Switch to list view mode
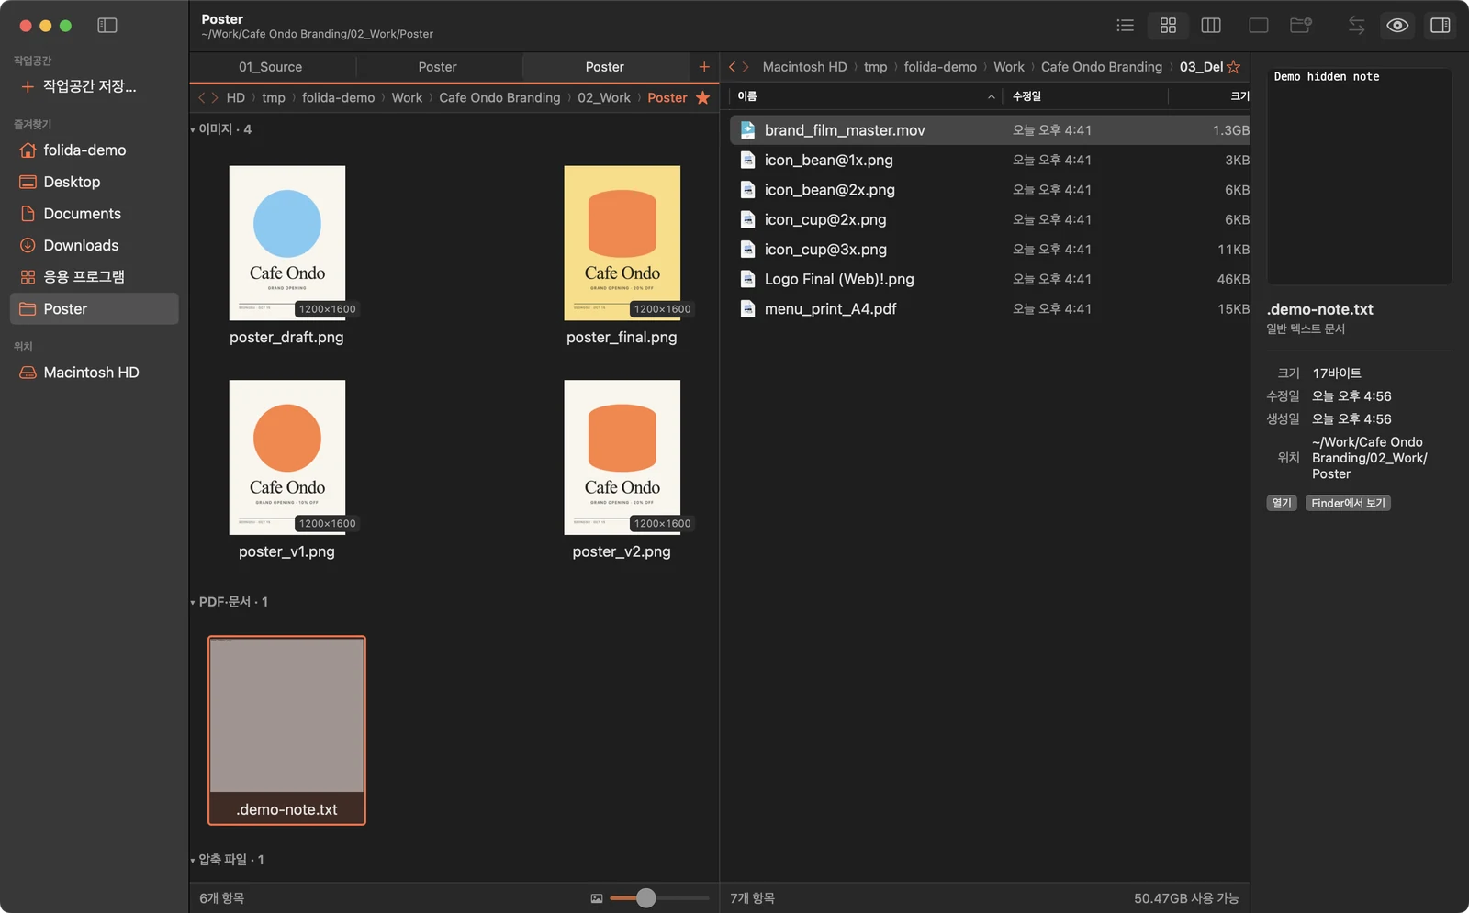This screenshot has width=1469, height=913. 1125,26
